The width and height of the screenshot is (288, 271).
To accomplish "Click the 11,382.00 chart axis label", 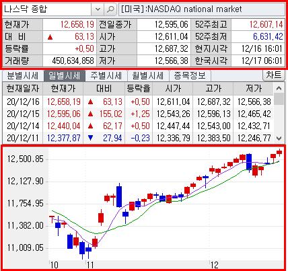I will pyautogui.click(x=26, y=225).
